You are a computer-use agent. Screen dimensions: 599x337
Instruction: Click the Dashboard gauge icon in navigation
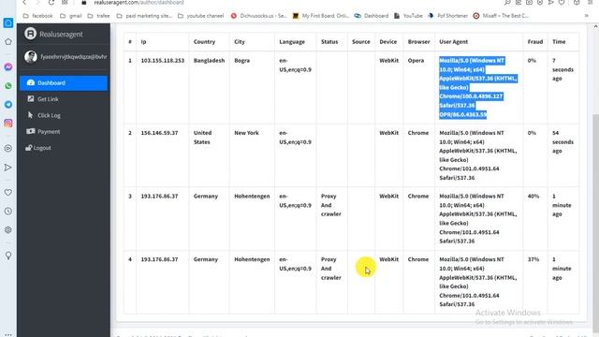click(31, 82)
